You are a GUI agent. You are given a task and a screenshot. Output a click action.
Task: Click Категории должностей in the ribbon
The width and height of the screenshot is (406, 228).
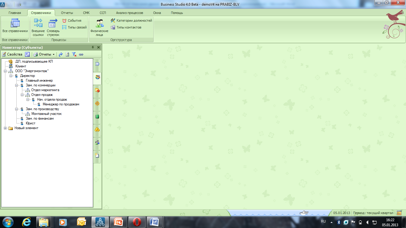(131, 20)
